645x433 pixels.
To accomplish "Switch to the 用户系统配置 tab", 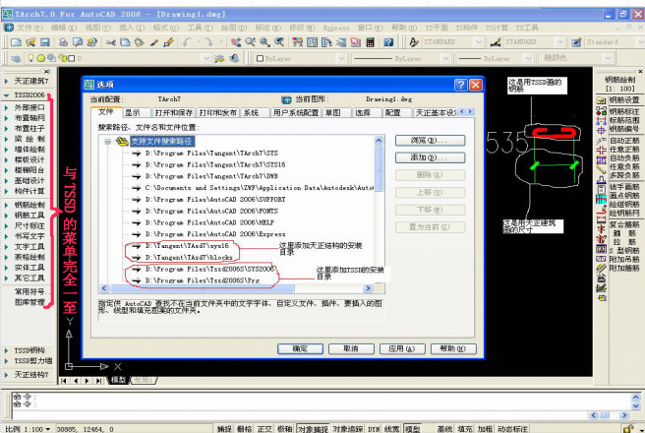I will point(296,112).
